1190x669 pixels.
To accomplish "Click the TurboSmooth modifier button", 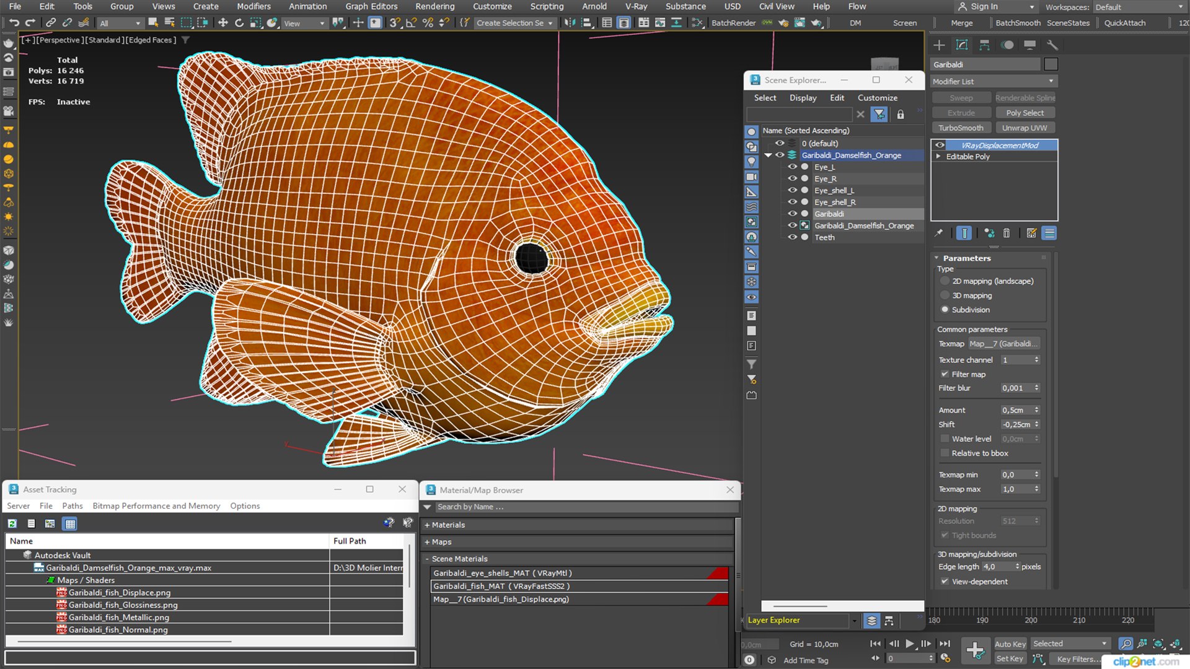I will coord(961,128).
